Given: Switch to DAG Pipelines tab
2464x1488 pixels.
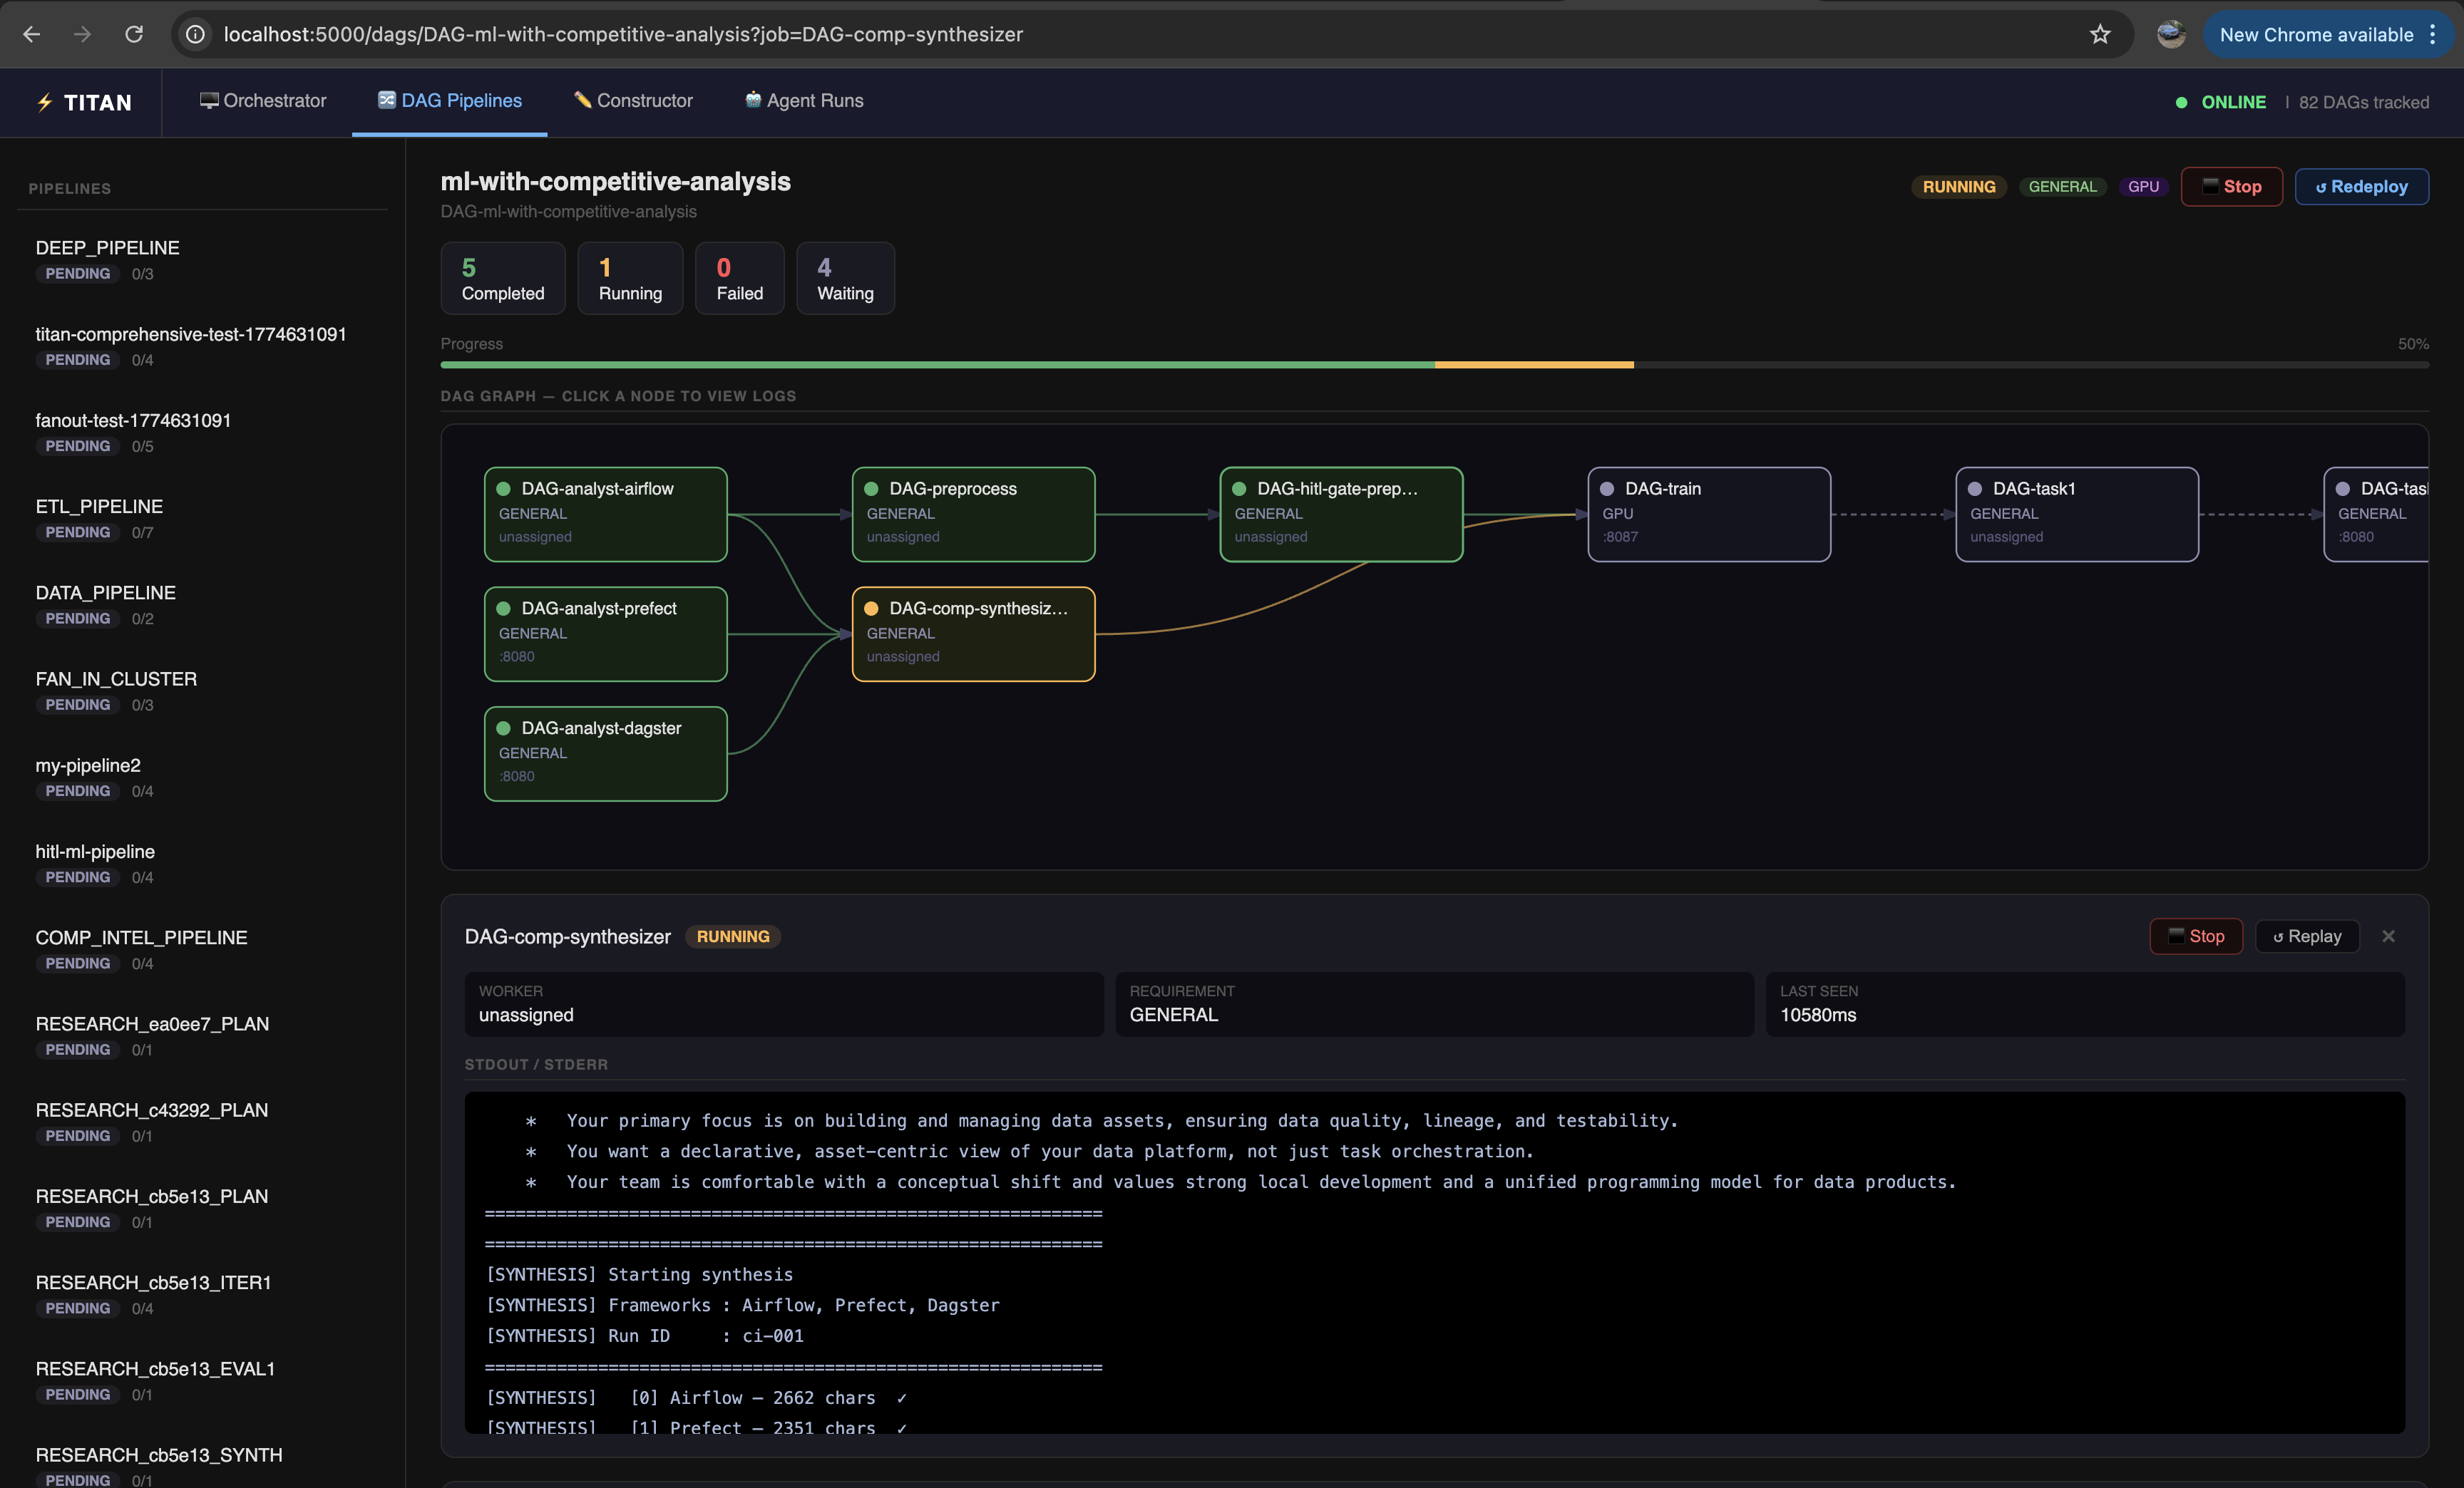Looking at the screenshot, I should coord(449,101).
